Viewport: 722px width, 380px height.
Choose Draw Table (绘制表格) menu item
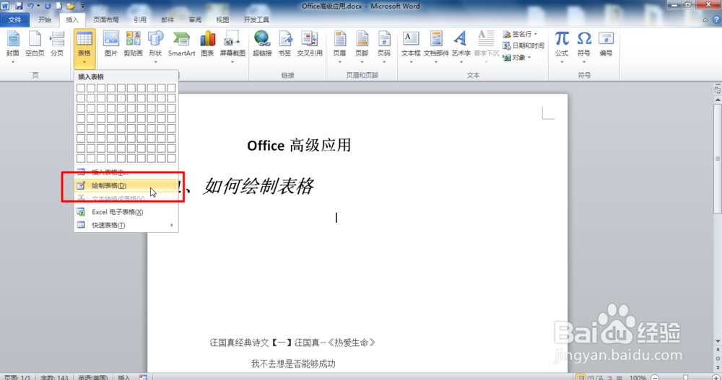pyautogui.click(x=126, y=185)
